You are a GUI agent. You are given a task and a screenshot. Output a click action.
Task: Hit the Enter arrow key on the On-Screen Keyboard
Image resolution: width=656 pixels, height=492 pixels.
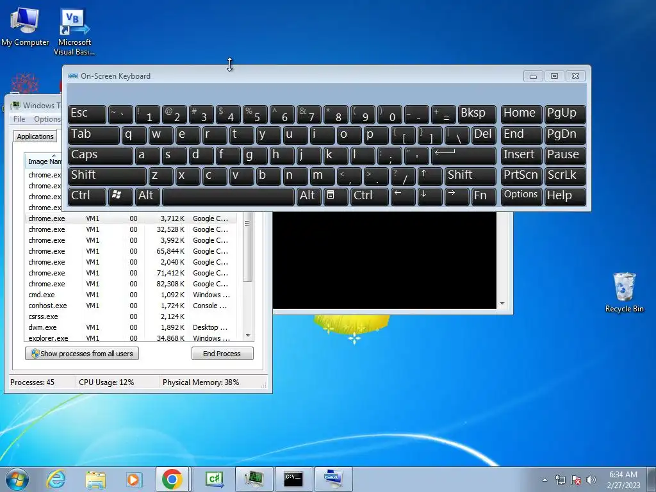pos(463,155)
